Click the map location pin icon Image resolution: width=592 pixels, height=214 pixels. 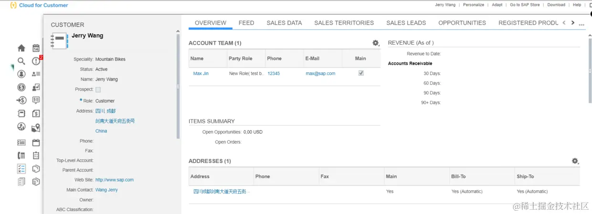pyautogui.click(x=36, y=127)
